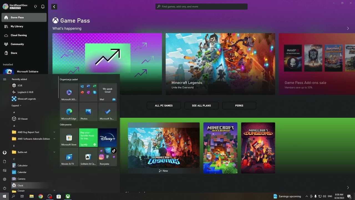Open Xbox notifications bell
Screen dimensions: 355x200
[x=43, y=6]
